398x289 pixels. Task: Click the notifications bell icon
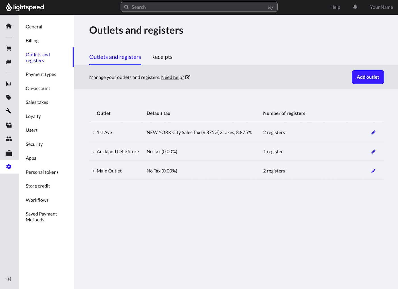tap(355, 7)
